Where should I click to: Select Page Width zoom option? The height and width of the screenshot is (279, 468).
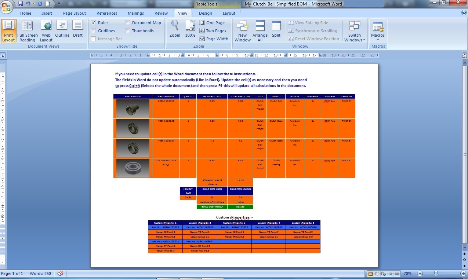pyautogui.click(x=214, y=39)
